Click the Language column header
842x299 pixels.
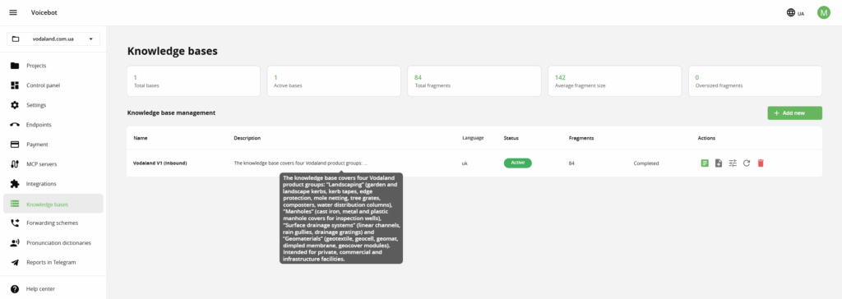(473, 139)
